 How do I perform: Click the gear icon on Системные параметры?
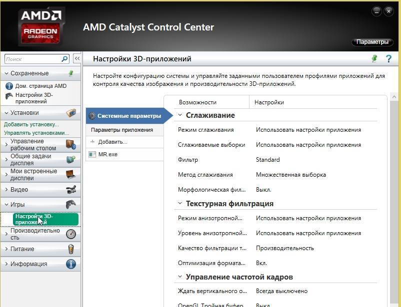click(x=92, y=116)
